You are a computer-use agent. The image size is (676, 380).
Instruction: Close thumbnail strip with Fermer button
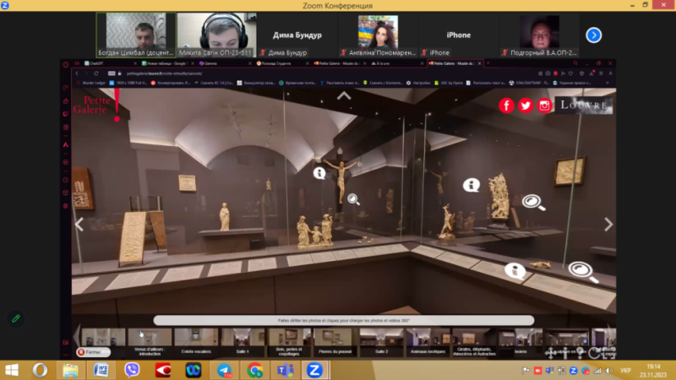pos(93,352)
